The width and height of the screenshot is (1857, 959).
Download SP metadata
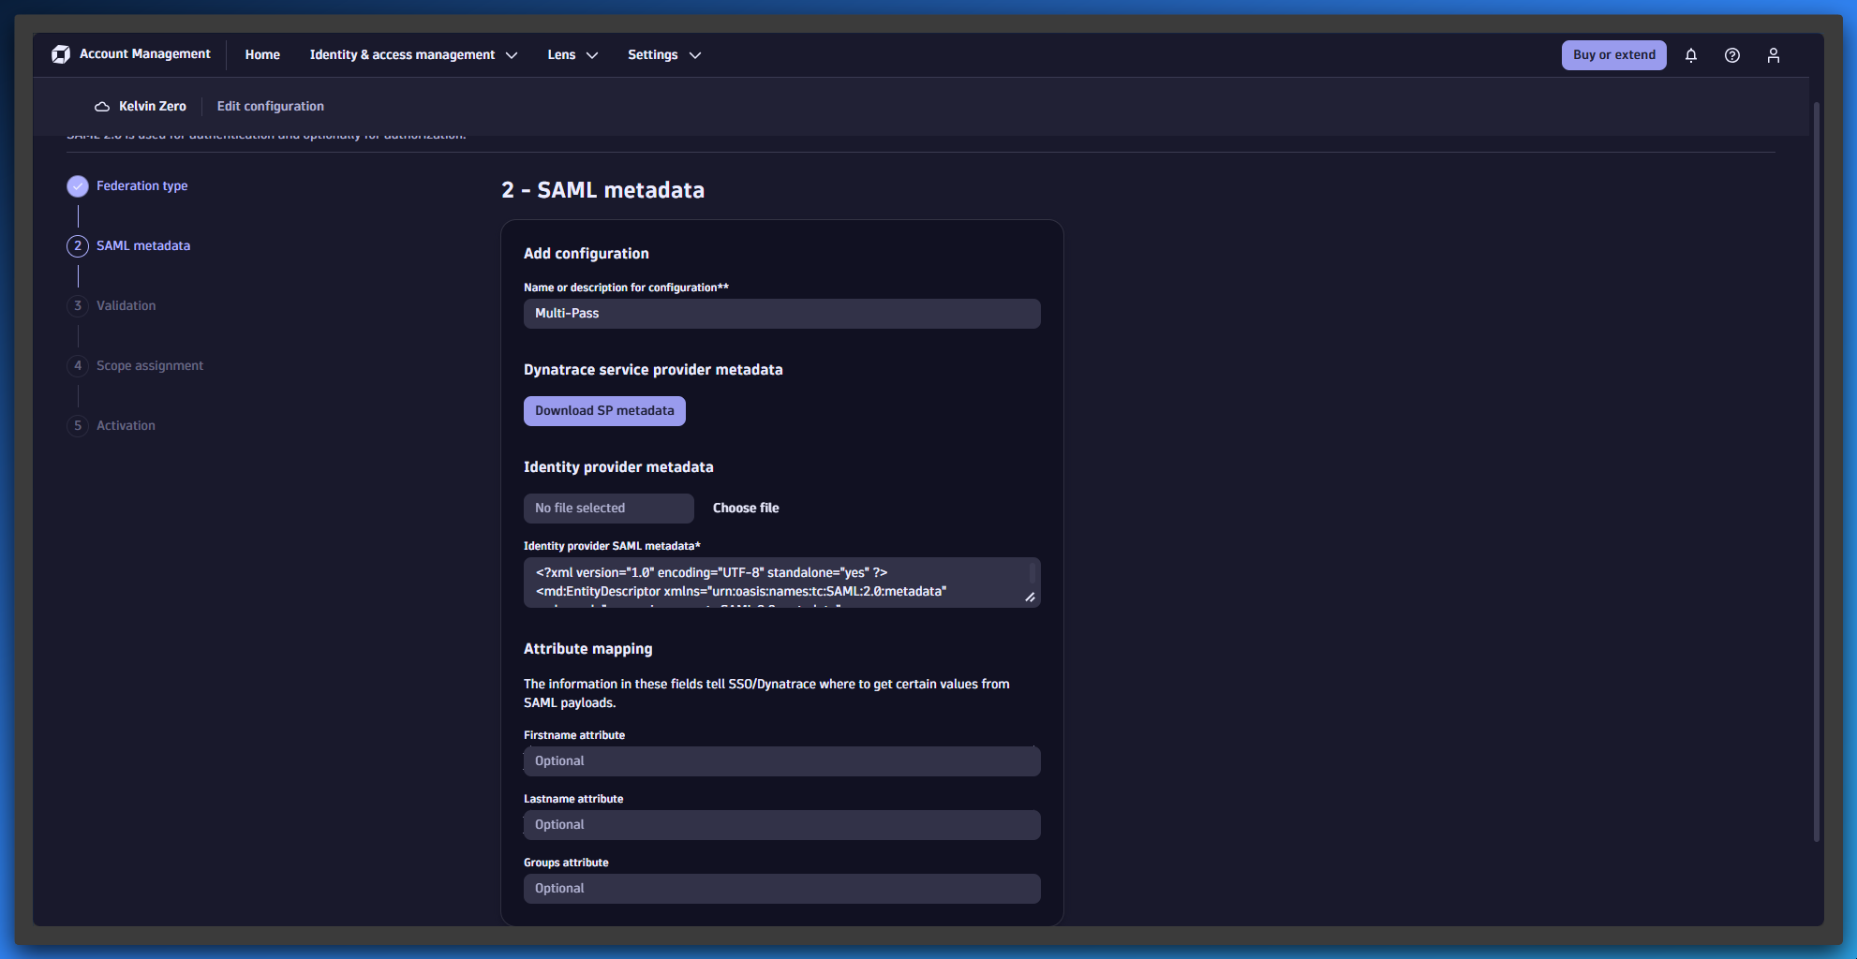pyautogui.click(x=604, y=411)
